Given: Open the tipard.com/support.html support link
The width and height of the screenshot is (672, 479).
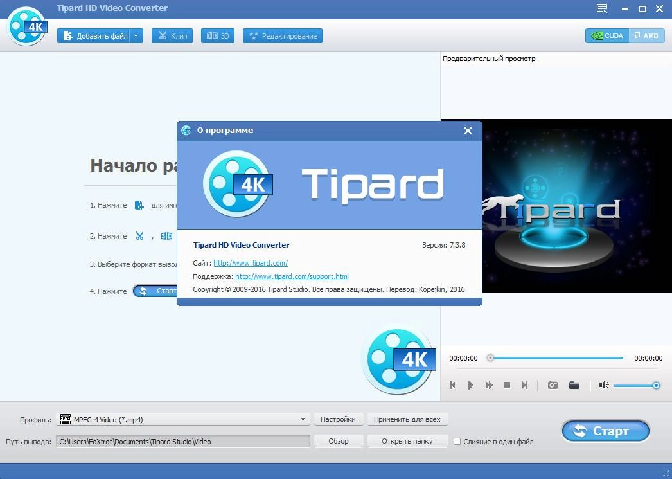Looking at the screenshot, I should [x=292, y=276].
